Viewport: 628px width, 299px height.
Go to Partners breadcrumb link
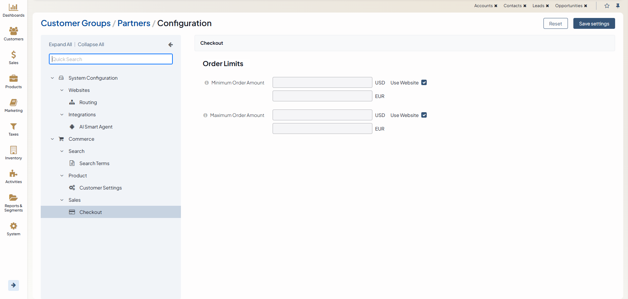pos(134,23)
